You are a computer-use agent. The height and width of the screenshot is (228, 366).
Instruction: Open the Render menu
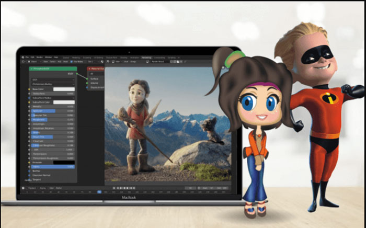[39, 57]
